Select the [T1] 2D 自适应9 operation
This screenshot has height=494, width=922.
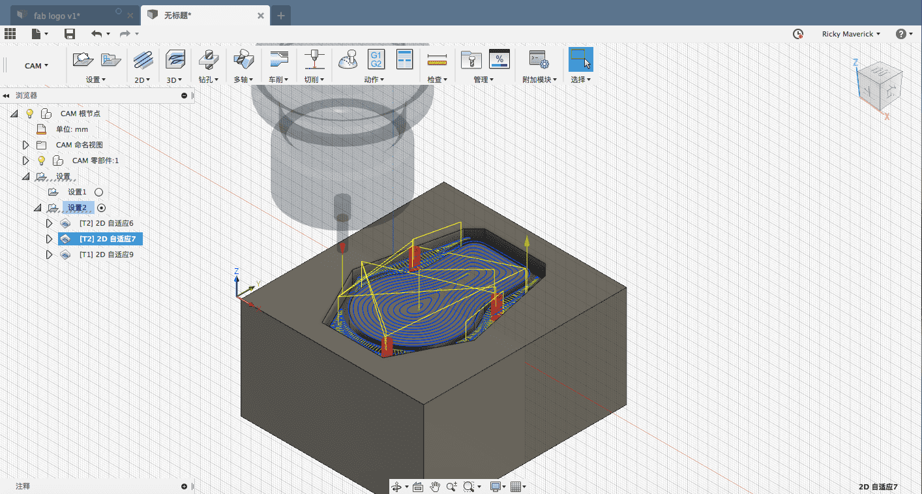point(106,255)
